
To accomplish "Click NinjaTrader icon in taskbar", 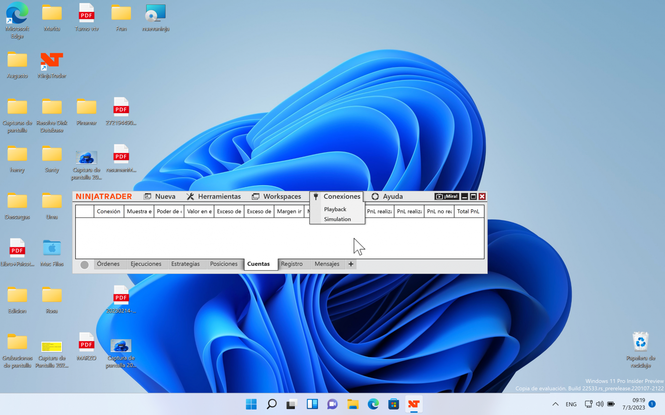I will coord(414,404).
